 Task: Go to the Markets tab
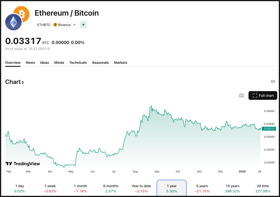coord(121,63)
